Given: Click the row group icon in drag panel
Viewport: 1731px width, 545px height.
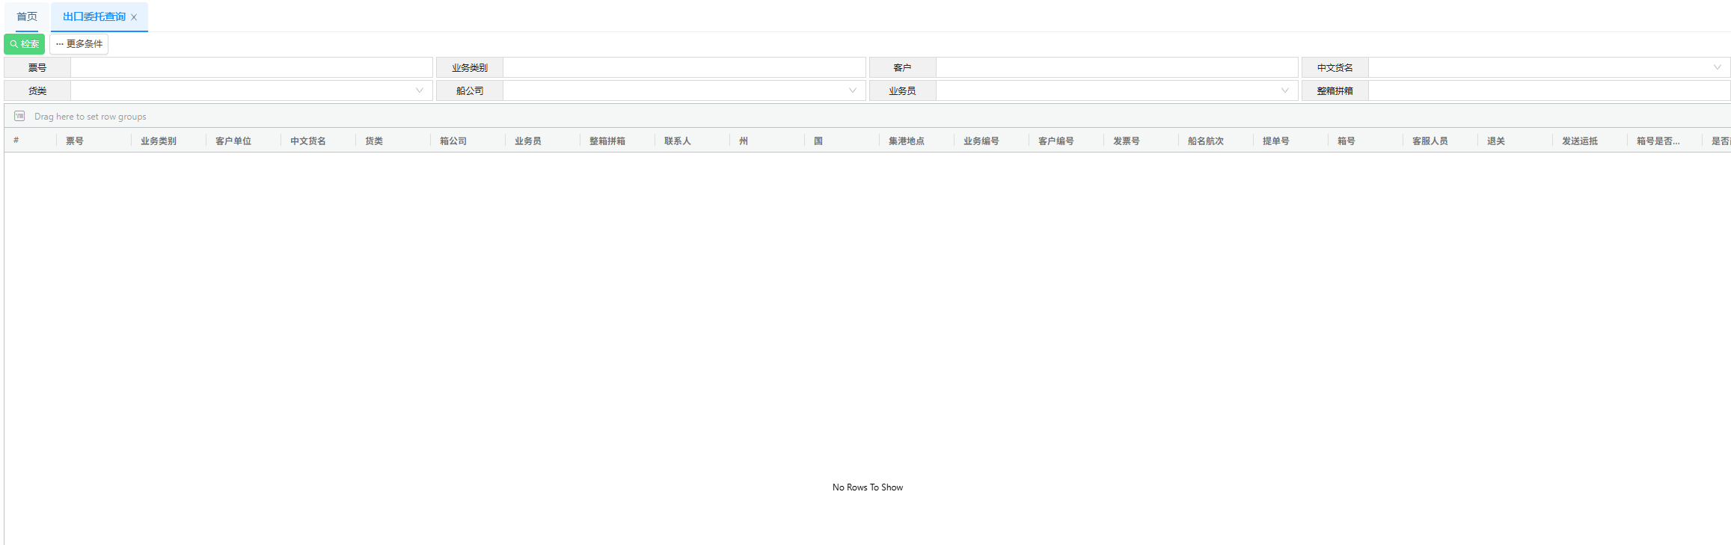Looking at the screenshot, I should (x=19, y=116).
